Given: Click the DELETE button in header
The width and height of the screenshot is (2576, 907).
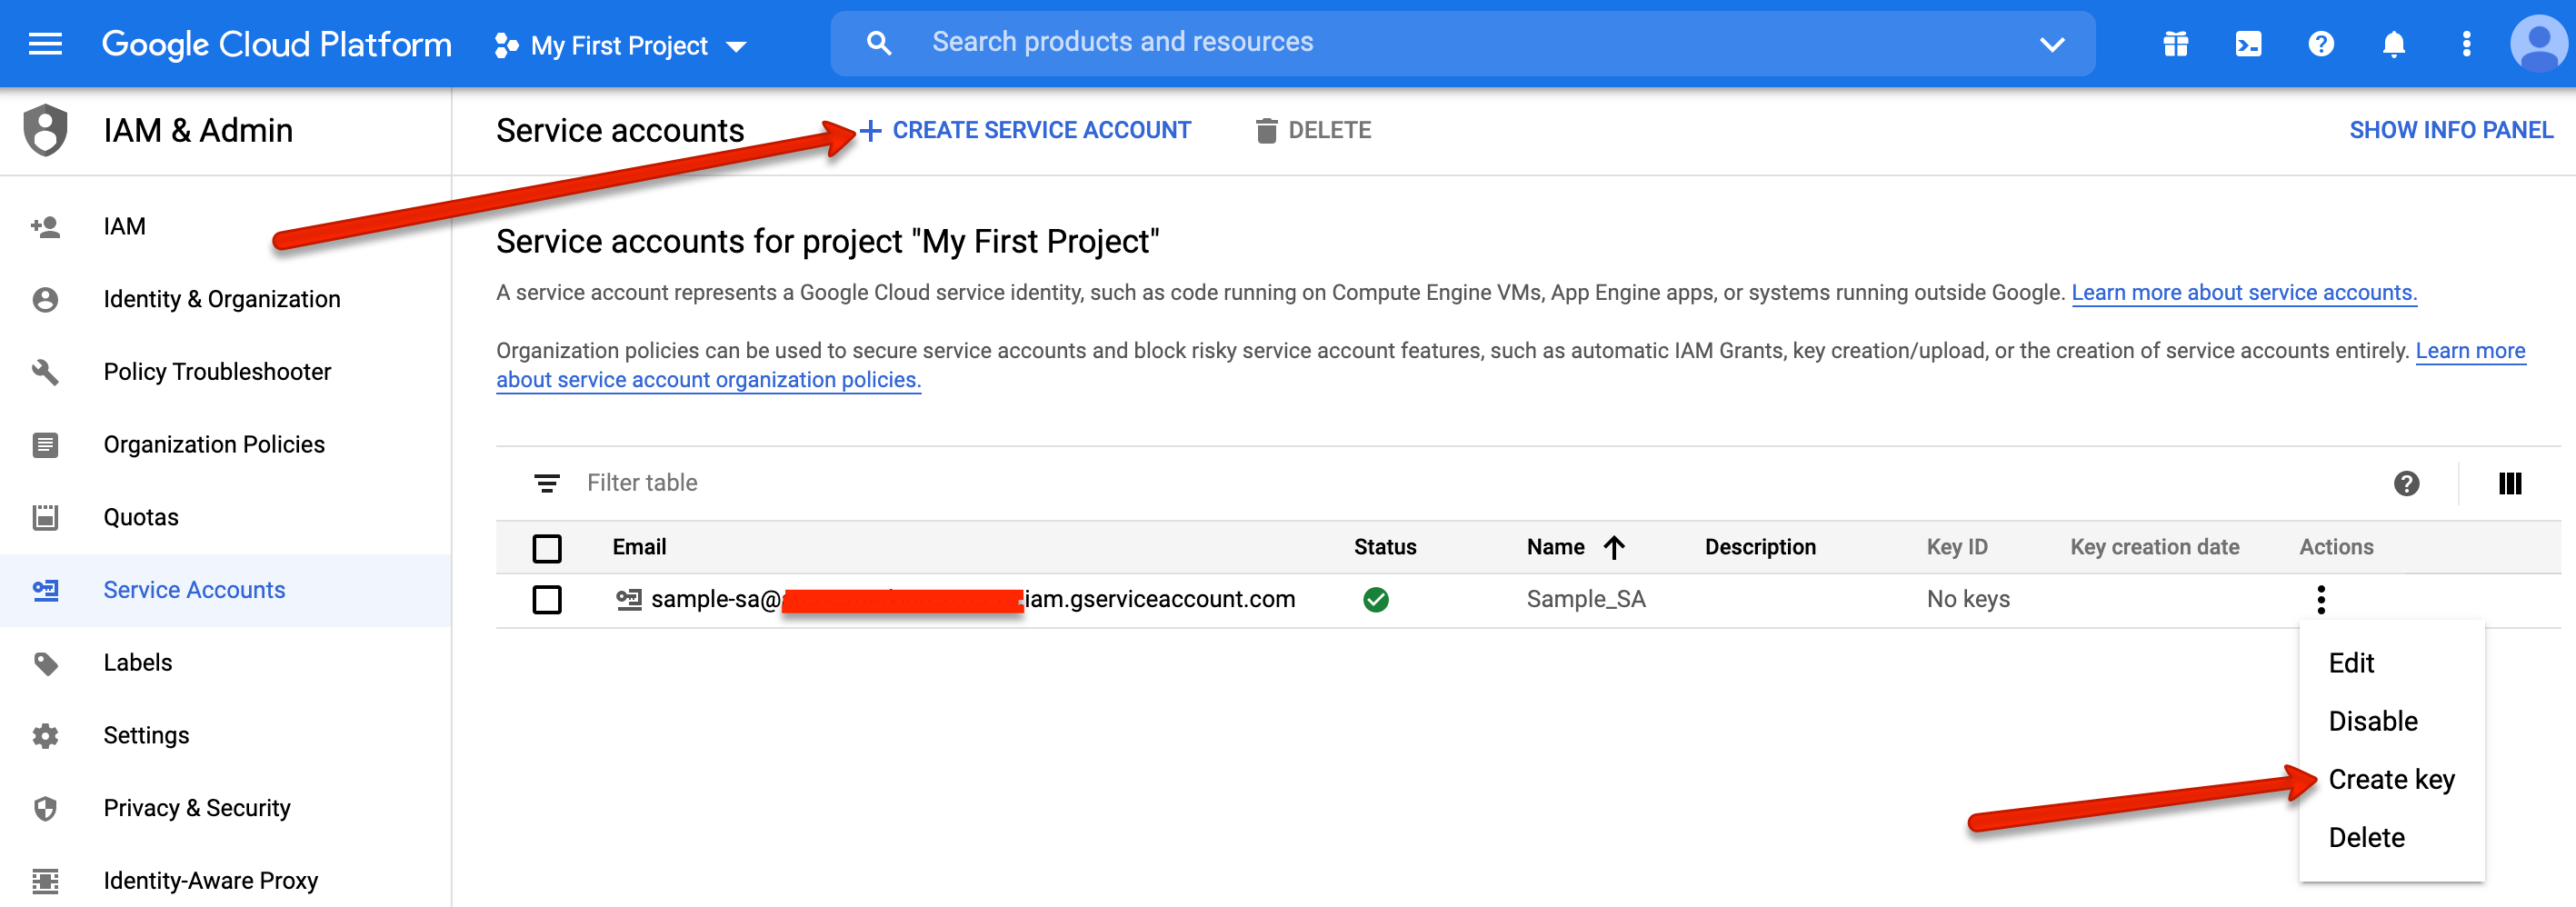Looking at the screenshot, I should click(1313, 131).
